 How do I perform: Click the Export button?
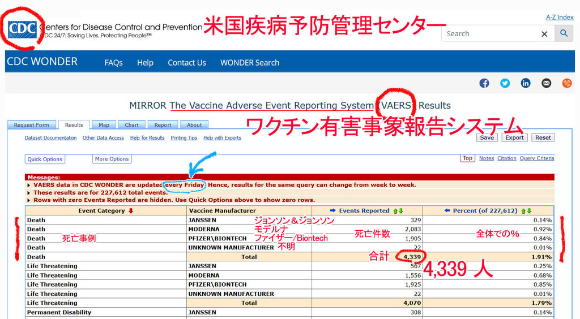[514, 137]
